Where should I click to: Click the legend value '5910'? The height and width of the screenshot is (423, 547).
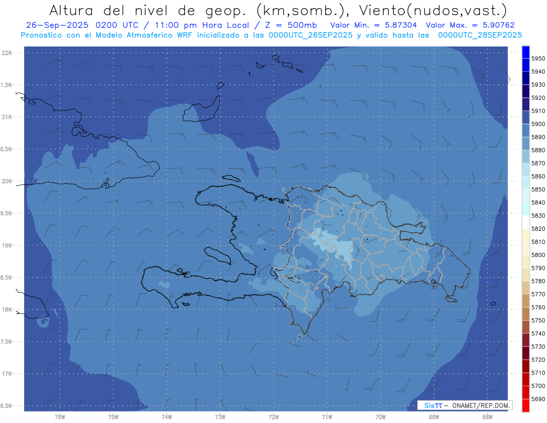(538, 111)
